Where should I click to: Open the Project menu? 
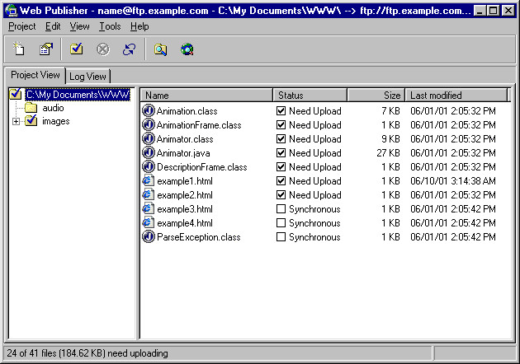[22, 26]
